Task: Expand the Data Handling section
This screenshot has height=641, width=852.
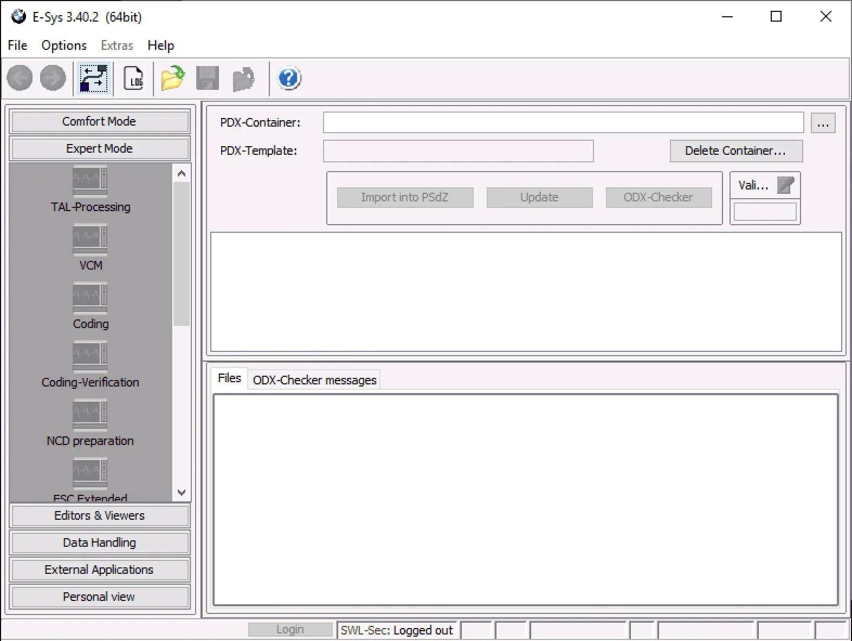Action: click(x=99, y=542)
